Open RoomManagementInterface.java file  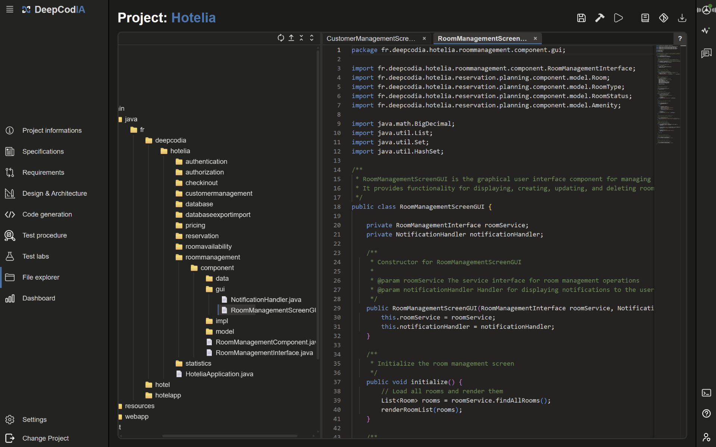[260, 353]
